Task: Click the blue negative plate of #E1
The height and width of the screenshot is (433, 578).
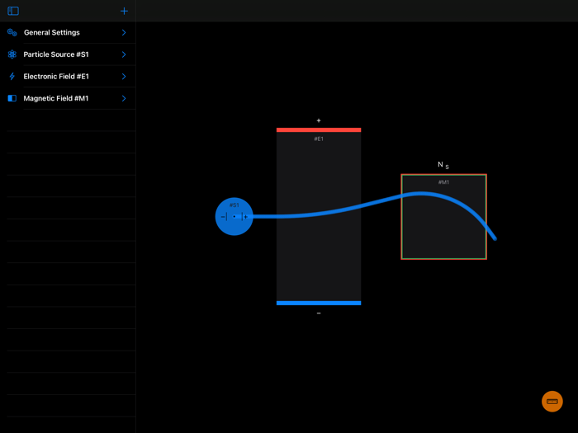Action: [x=319, y=303]
